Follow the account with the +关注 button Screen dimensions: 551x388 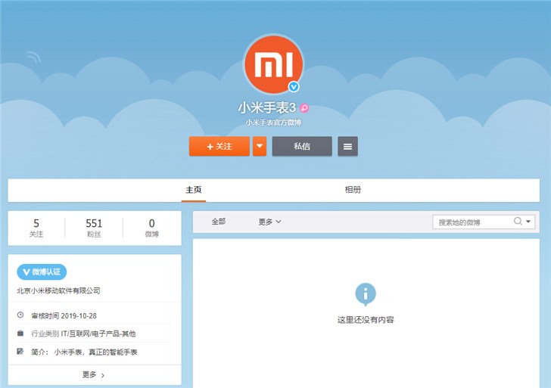coord(219,146)
